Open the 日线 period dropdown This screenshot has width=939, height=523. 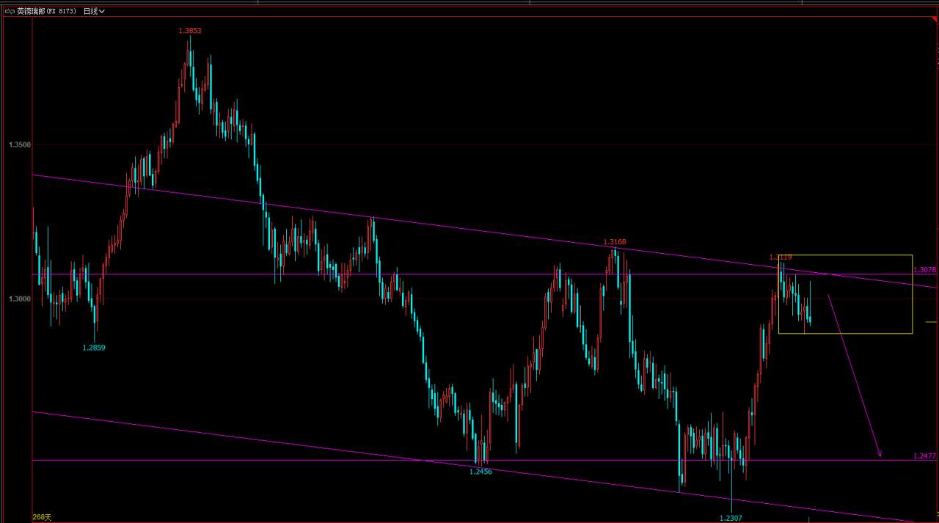point(94,11)
